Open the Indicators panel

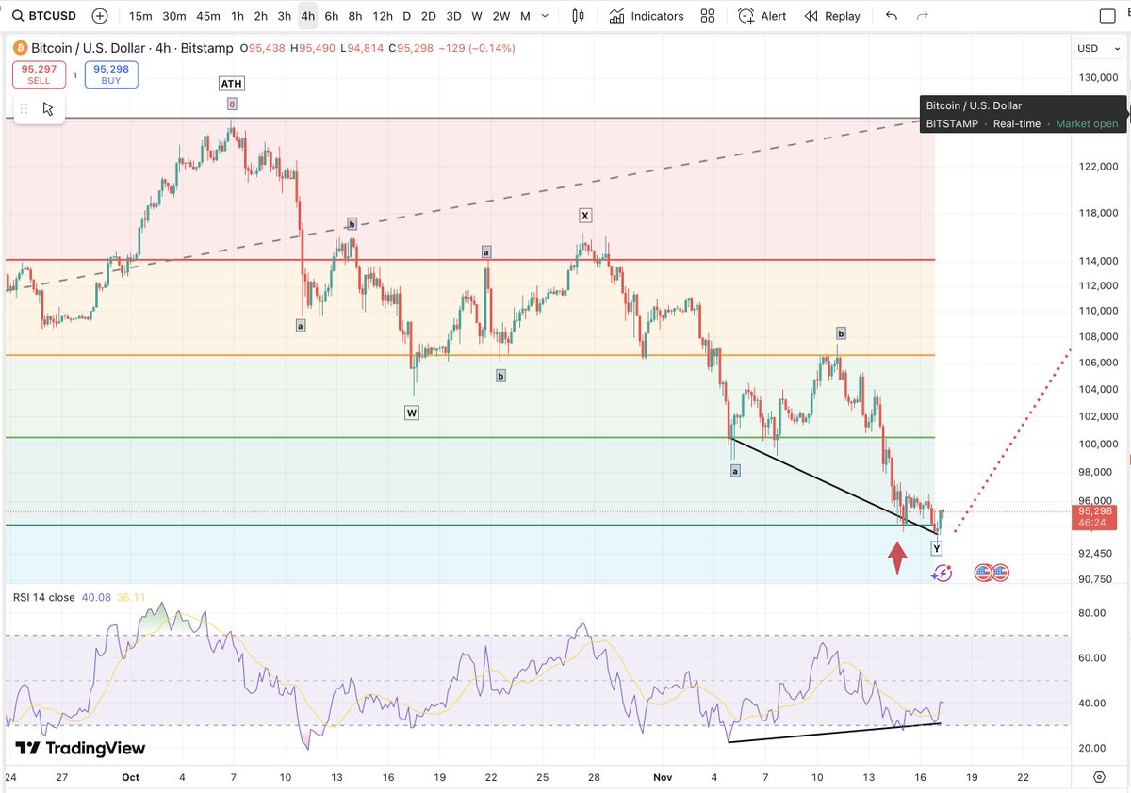click(x=647, y=16)
